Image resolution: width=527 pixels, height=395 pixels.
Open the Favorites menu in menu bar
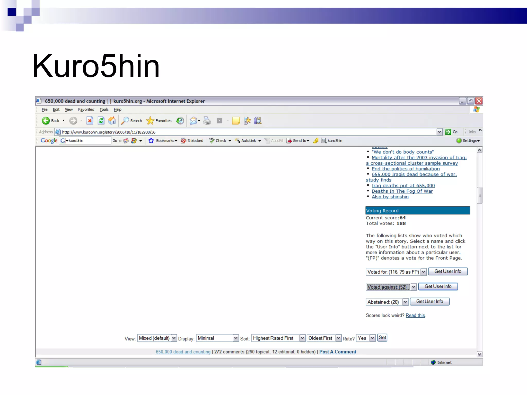pos(86,110)
